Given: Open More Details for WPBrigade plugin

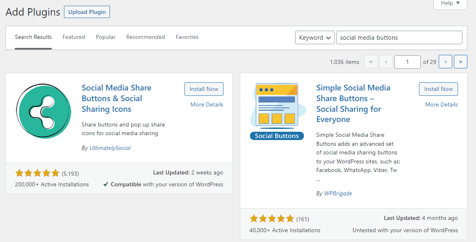Looking at the screenshot, I should pyautogui.click(x=442, y=104).
